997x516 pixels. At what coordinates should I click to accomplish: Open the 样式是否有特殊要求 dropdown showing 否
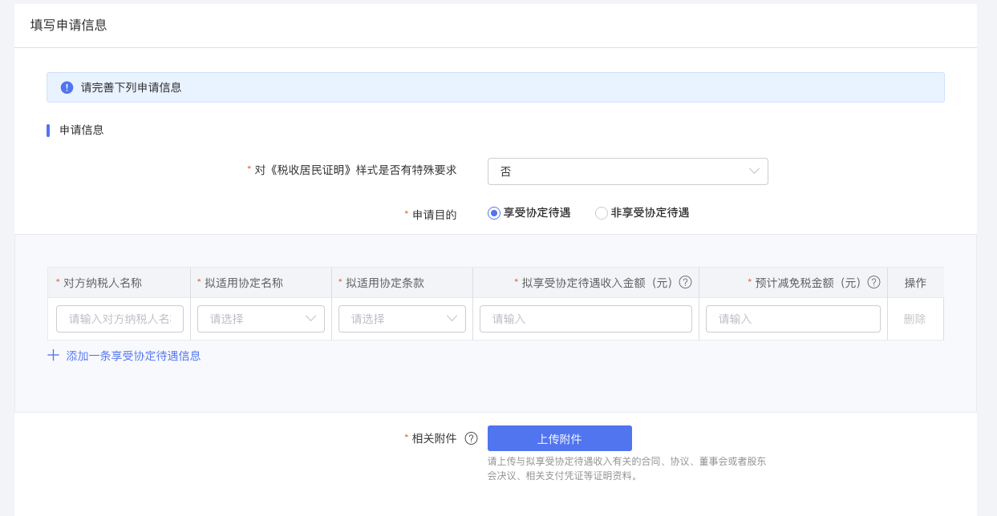[x=628, y=171]
